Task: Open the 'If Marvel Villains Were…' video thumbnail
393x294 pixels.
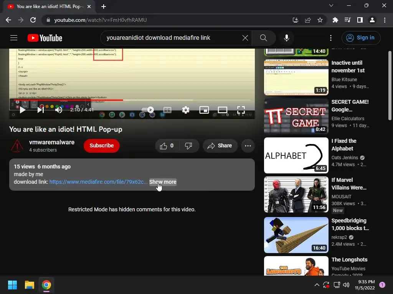Action: tap(296, 194)
